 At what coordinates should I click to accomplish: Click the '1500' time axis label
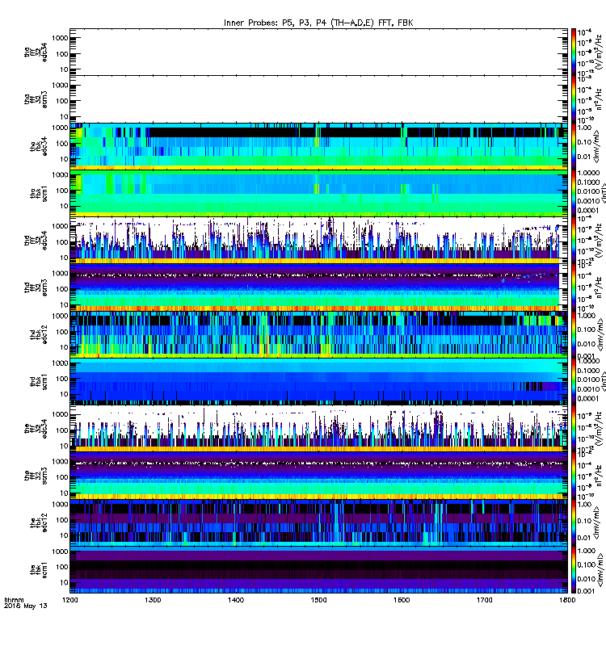[318, 600]
